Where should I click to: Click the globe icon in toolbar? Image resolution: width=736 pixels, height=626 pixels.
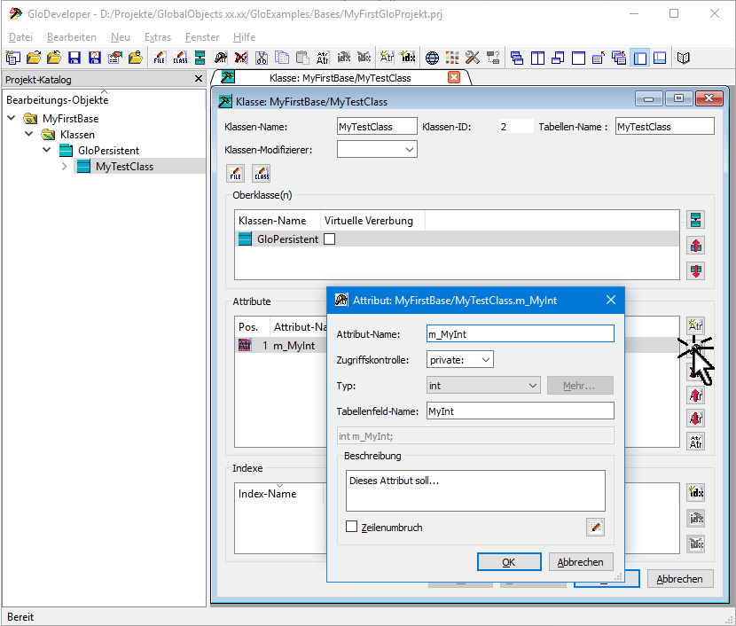coord(432,58)
